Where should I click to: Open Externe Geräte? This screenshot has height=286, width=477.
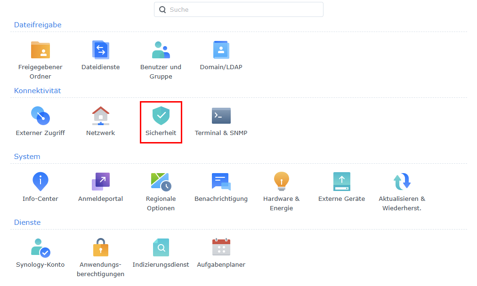pos(341,182)
